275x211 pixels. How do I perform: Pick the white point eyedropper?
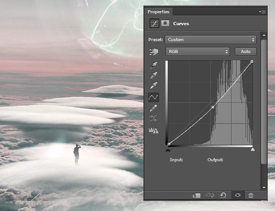point(154,85)
